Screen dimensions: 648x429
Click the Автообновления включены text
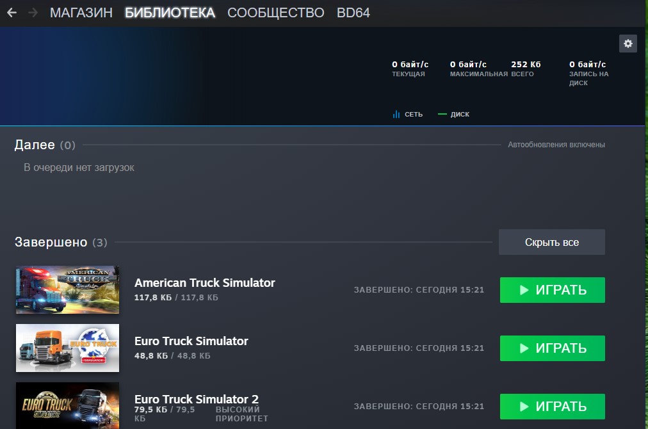[556, 145]
